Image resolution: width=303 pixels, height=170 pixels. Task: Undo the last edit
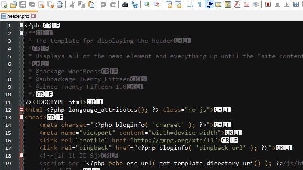(103, 4)
